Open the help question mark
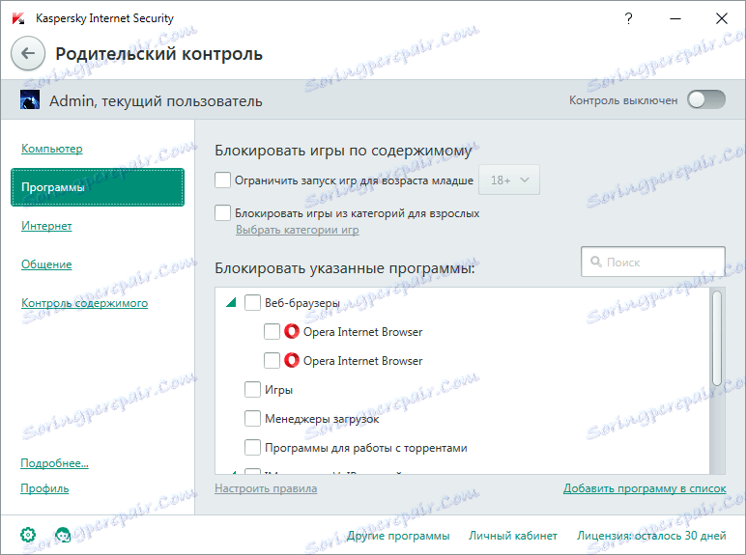Viewport: 746px width, 555px height. [x=628, y=18]
